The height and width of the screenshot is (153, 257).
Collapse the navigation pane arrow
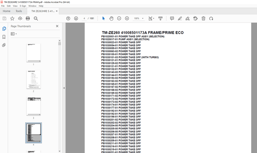tap(64, 88)
